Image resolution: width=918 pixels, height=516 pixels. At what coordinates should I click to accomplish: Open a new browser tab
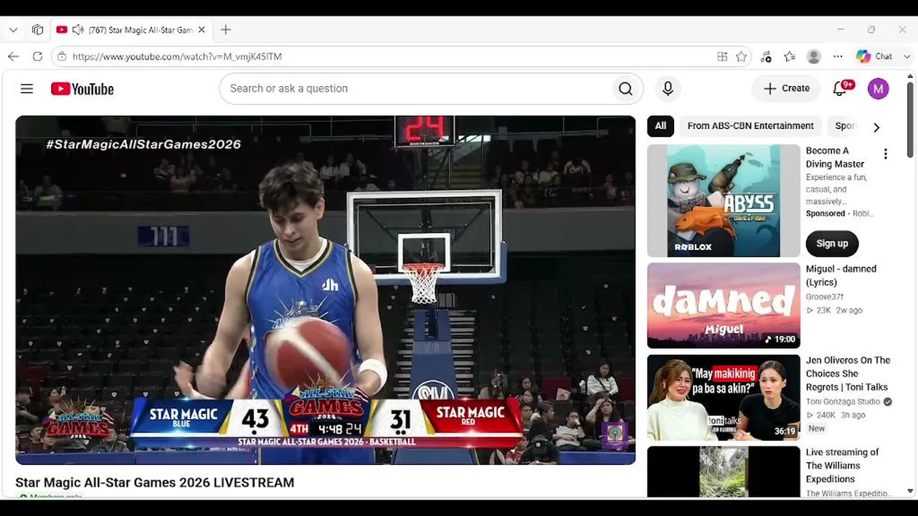click(x=226, y=30)
